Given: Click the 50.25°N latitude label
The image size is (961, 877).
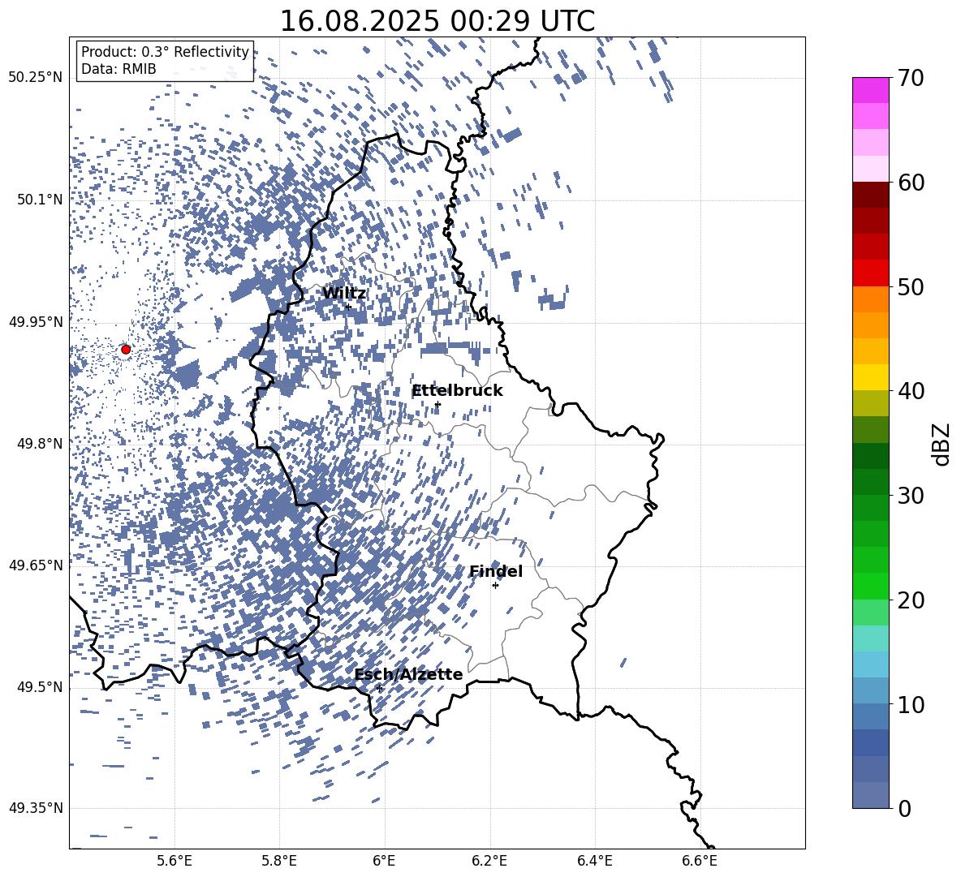Looking at the screenshot, I should coord(36,78).
